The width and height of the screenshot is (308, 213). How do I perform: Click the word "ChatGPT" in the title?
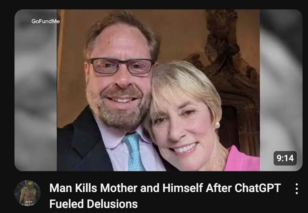coord(258,188)
